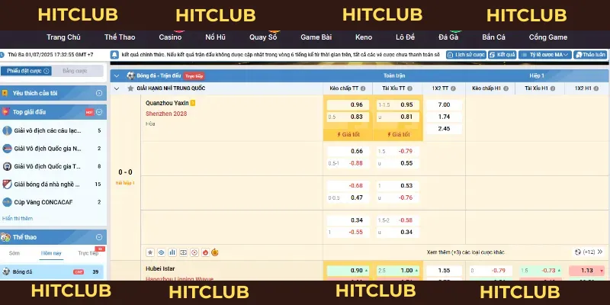Select 1X2 draw odds 2.45
Image resolution: width=610 pixels, height=305 pixels.
click(x=444, y=129)
